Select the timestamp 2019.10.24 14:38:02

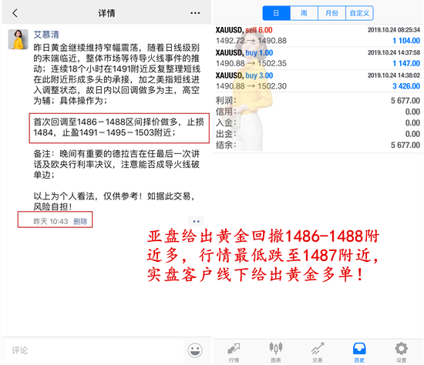394,75
